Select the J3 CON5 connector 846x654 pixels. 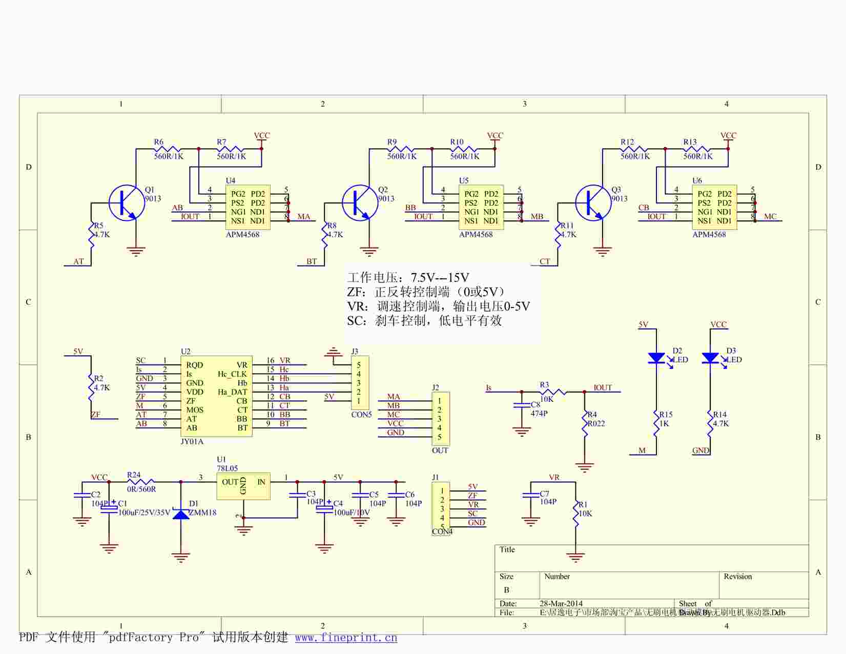[x=360, y=383]
